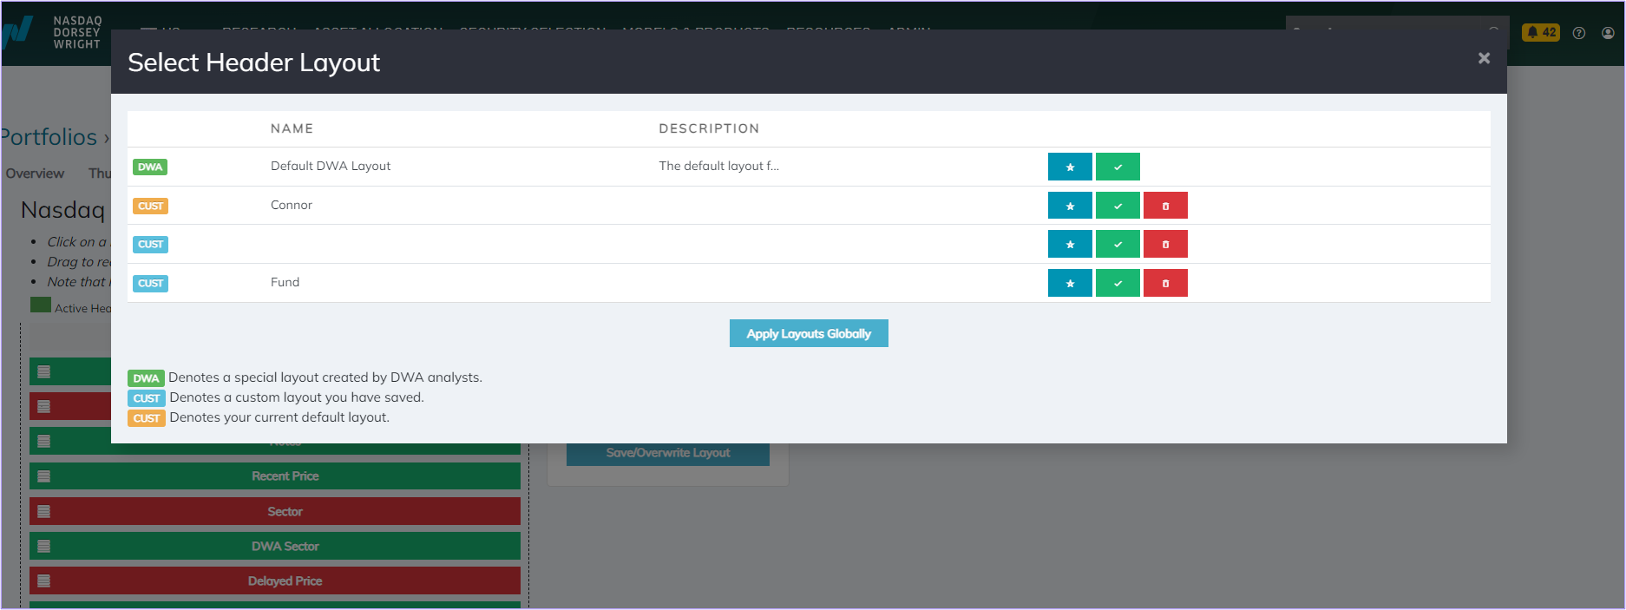Delete the Fund layout with trash button
The image size is (1626, 610).
point(1165,283)
